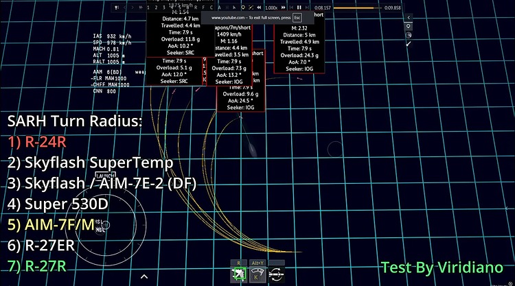515x286 pixels.
Task: Open the 1.000x playback speed selector
Action: point(271,7)
